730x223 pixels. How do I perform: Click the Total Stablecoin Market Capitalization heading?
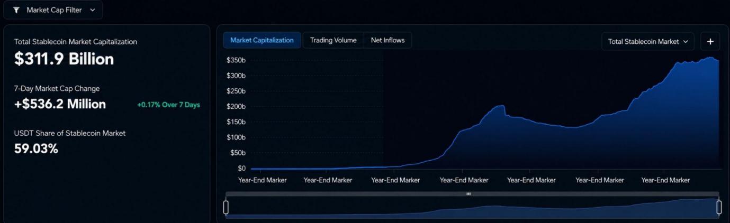76,42
